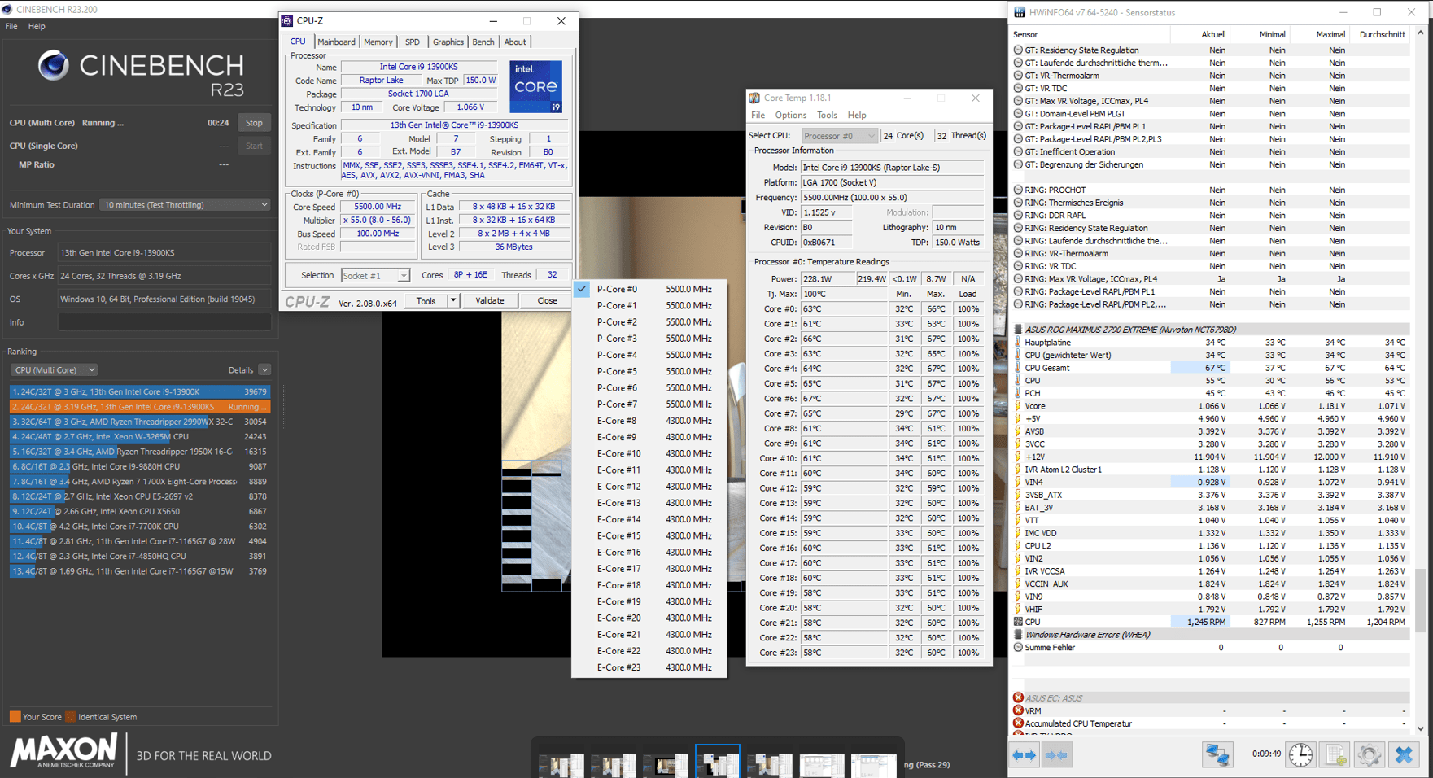Switch to CPU-Z About tab
Screen dimensions: 1433x778
[x=515, y=42]
